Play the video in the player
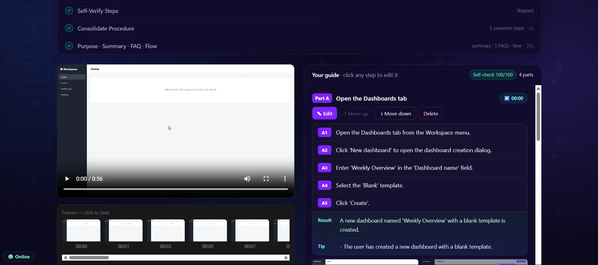 (67, 179)
